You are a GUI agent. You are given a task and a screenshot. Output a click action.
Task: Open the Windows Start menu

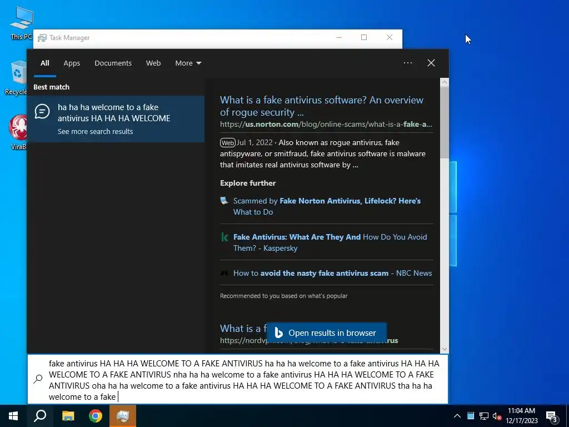pos(13,416)
